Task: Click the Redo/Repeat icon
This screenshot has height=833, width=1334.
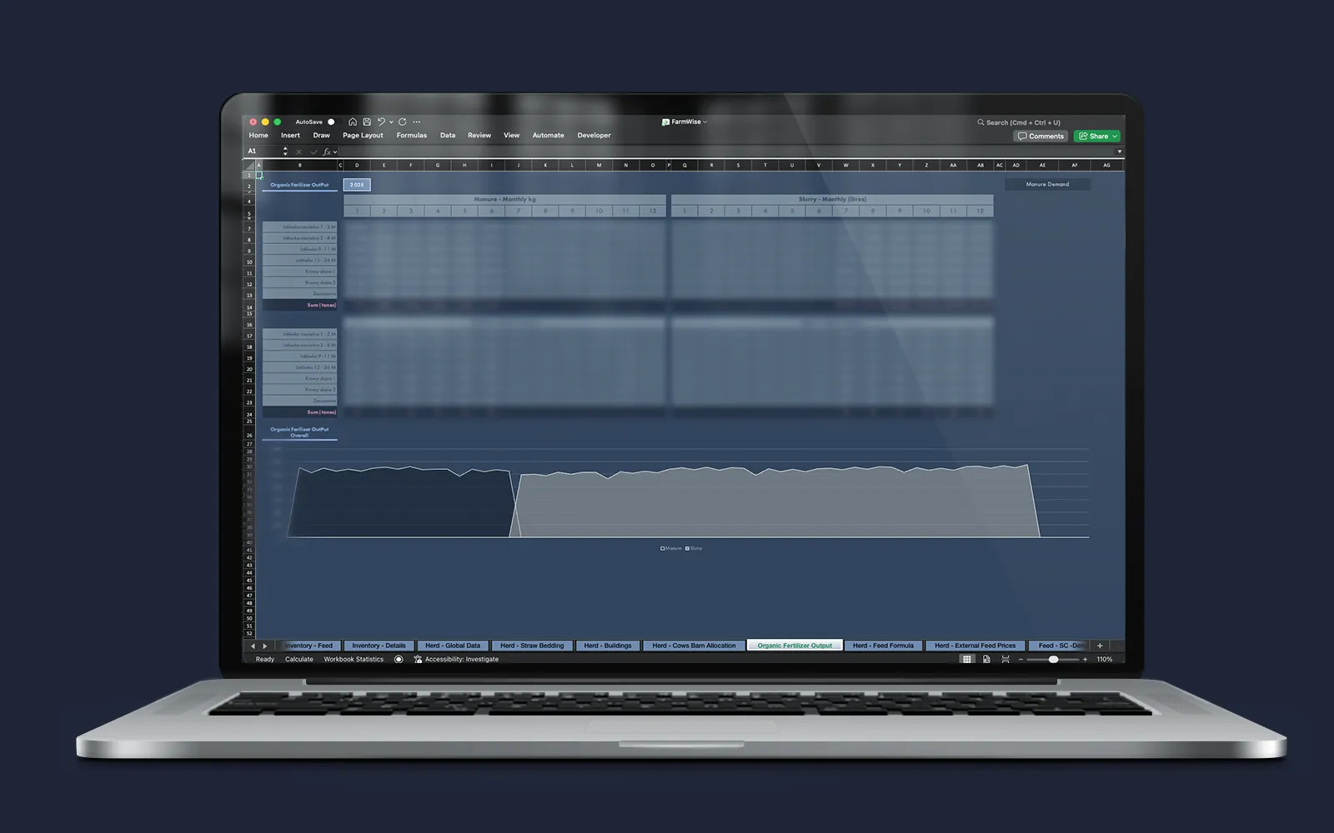Action: 403,122
